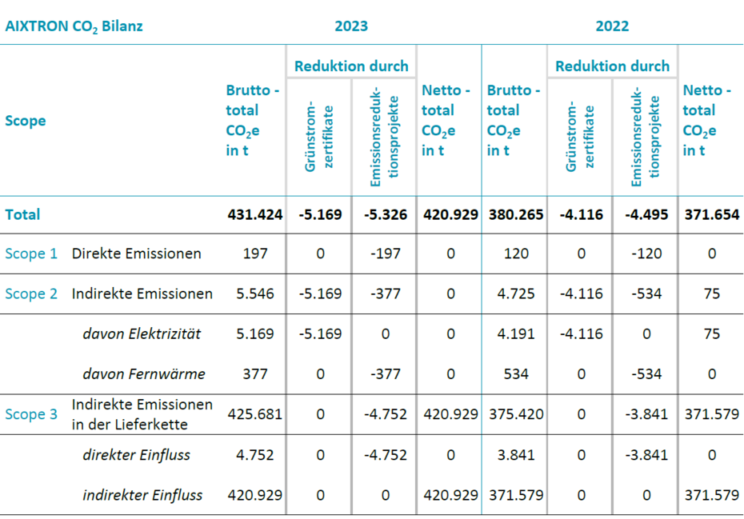Click Scope 1 reduction value '-197'
This screenshot has height=519, width=744.
pos(386,254)
